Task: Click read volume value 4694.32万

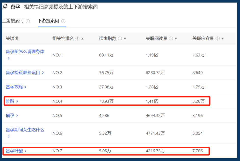Action: [155, 116]
